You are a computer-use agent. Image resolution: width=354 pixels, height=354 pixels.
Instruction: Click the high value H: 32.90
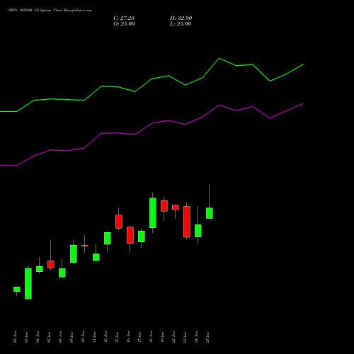(181, 18)
